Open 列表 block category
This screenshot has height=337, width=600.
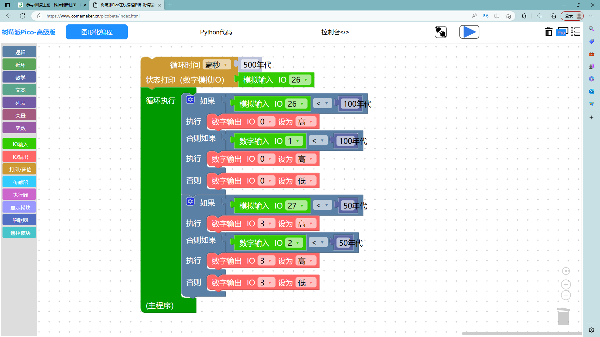[19, 103]
